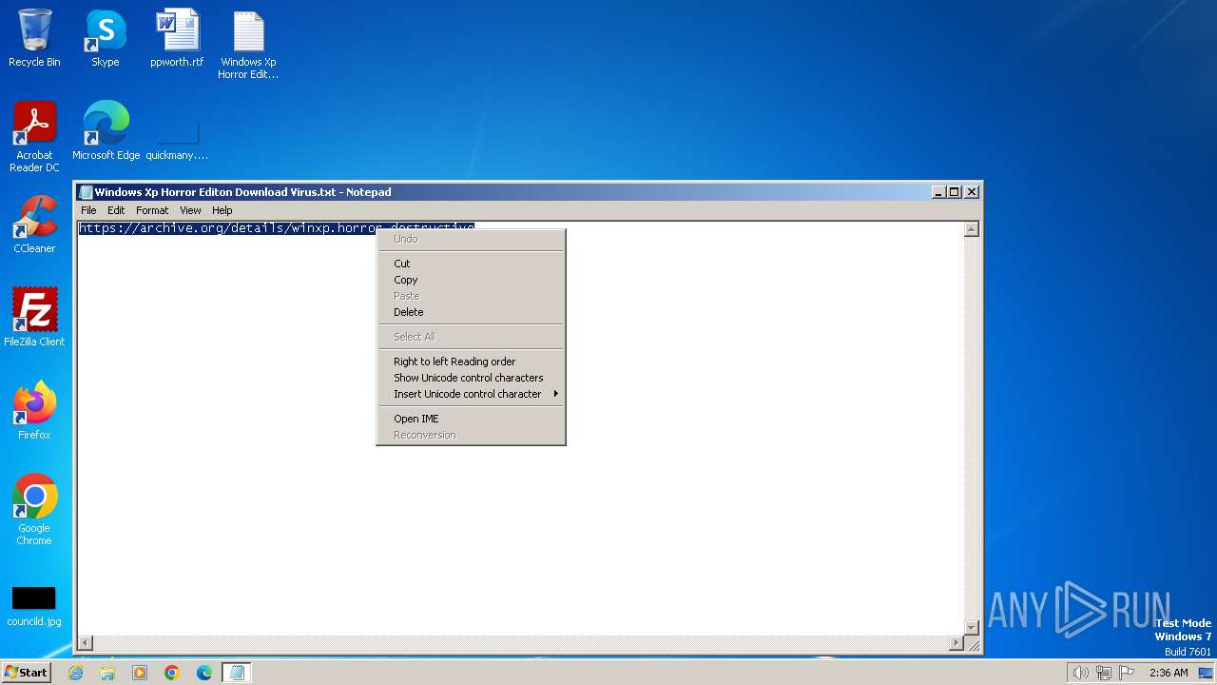The width and height of the screenshot is (1217, 685).
Task: Click the vertical scrollbar down arrow
Action: pos(971,627)
